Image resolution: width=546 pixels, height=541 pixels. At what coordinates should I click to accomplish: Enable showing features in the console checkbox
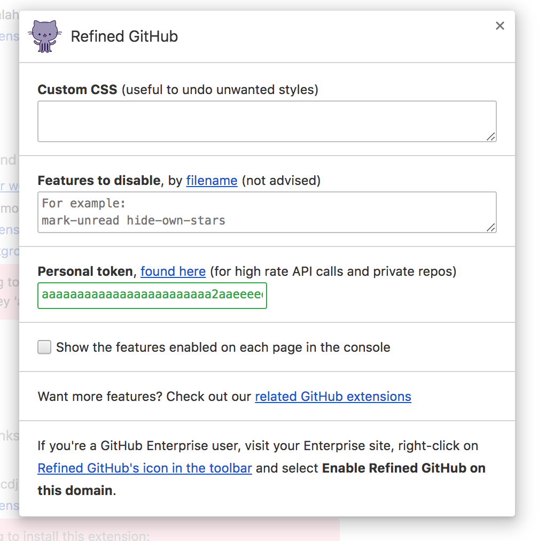pos(44,347)
